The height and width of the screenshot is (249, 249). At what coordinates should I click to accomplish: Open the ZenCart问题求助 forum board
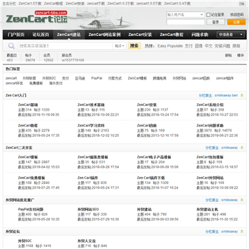pyautogui.click(x=210, y=125)
